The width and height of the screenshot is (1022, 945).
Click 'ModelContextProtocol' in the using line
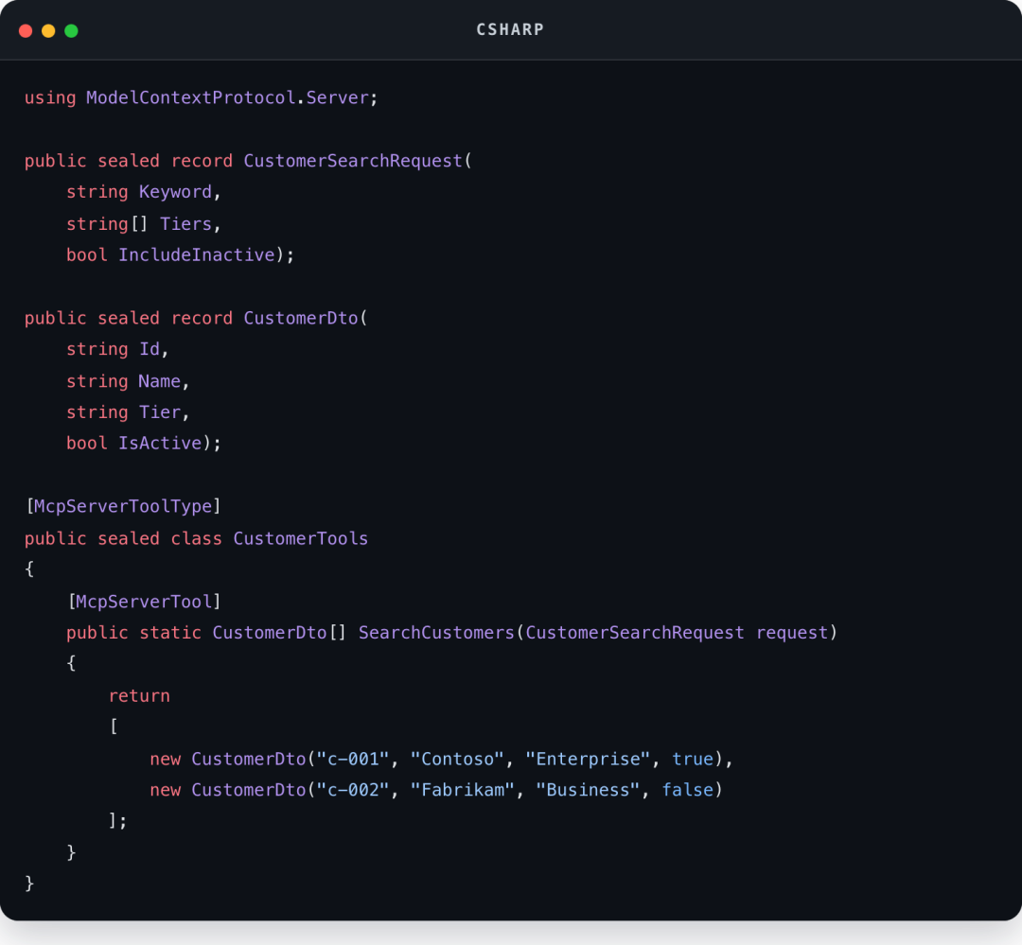coord(191,97)
